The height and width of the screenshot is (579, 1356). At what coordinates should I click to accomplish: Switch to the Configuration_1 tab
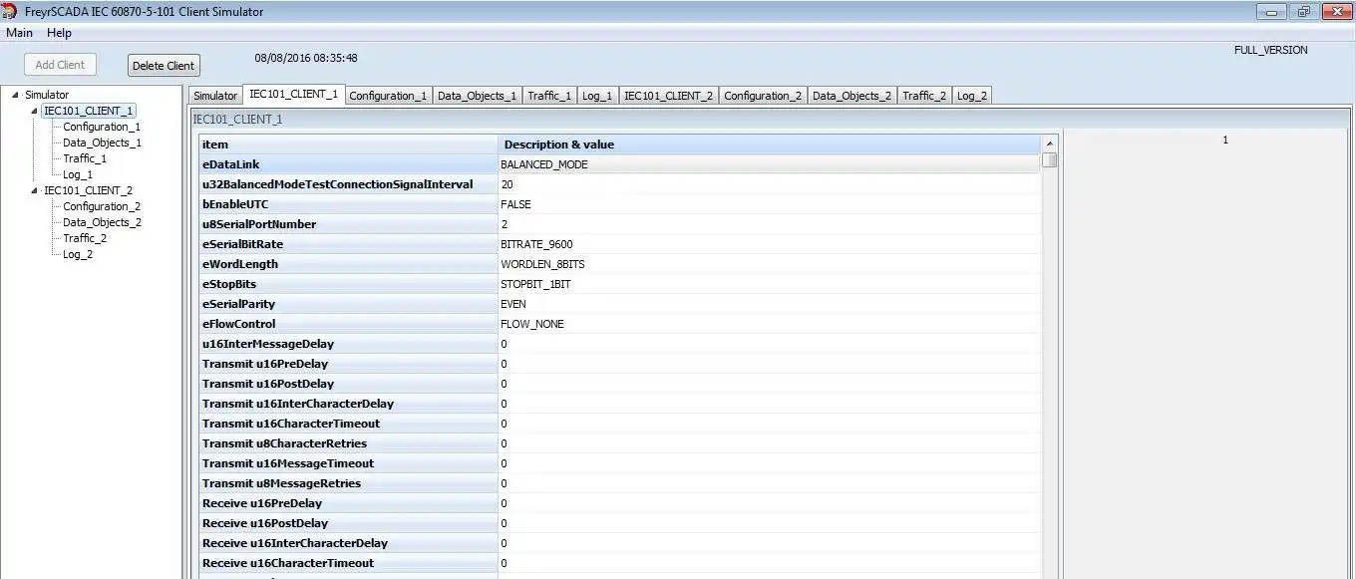coord(388,96)
